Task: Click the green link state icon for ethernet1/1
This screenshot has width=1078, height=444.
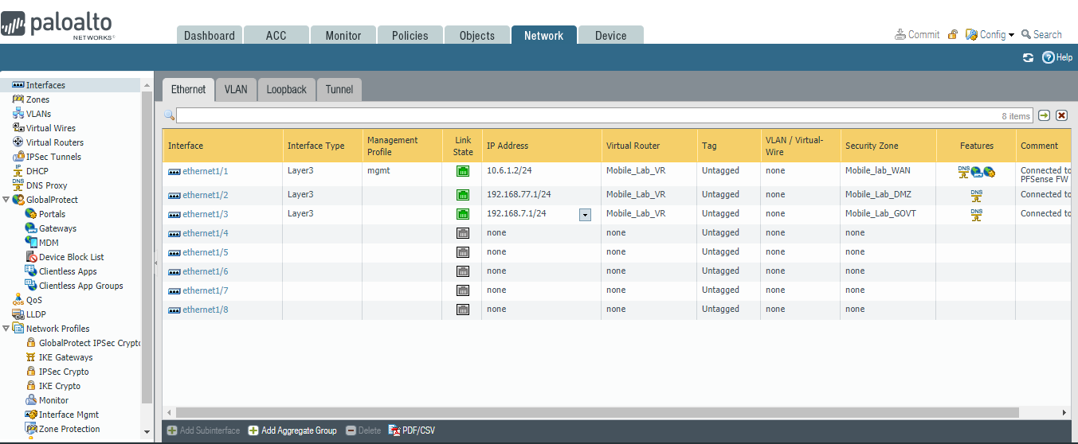Action: coord(463,171)
